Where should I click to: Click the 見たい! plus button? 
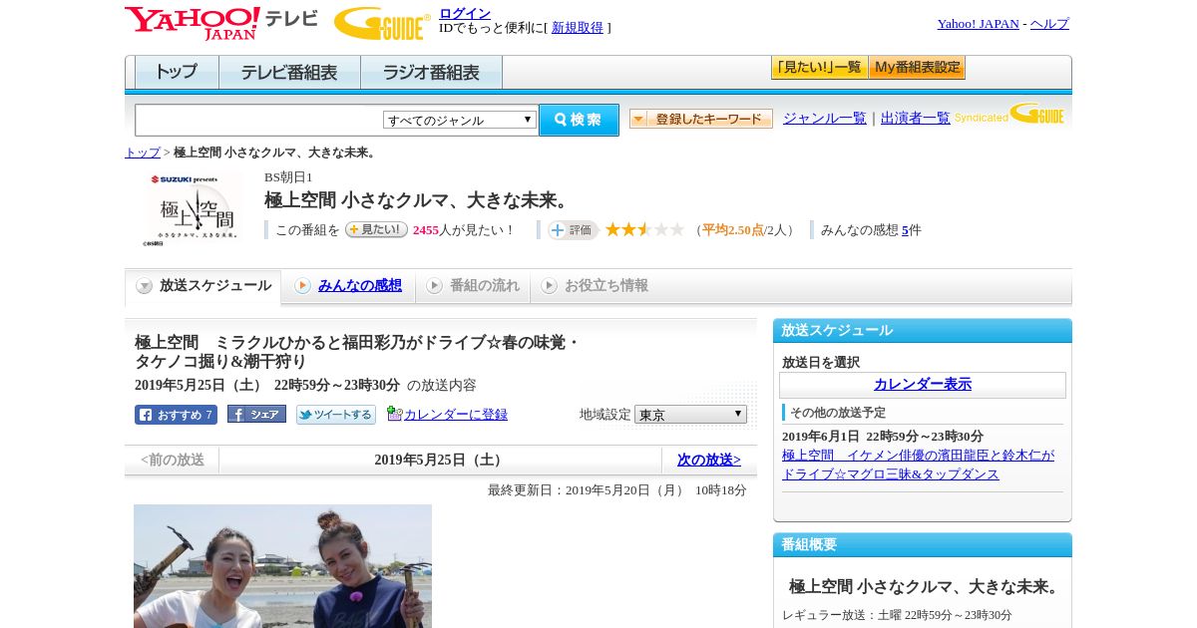point(376,229)
